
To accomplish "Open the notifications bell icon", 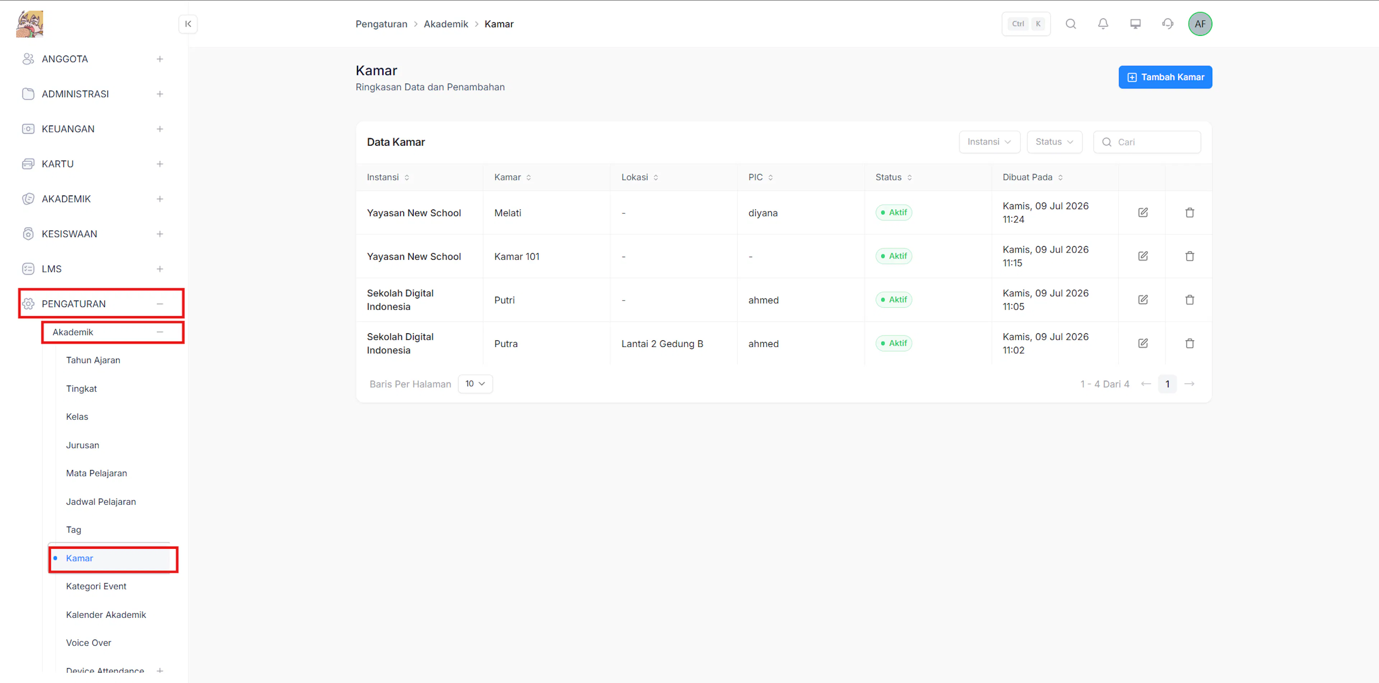I will click(1103, 24).
